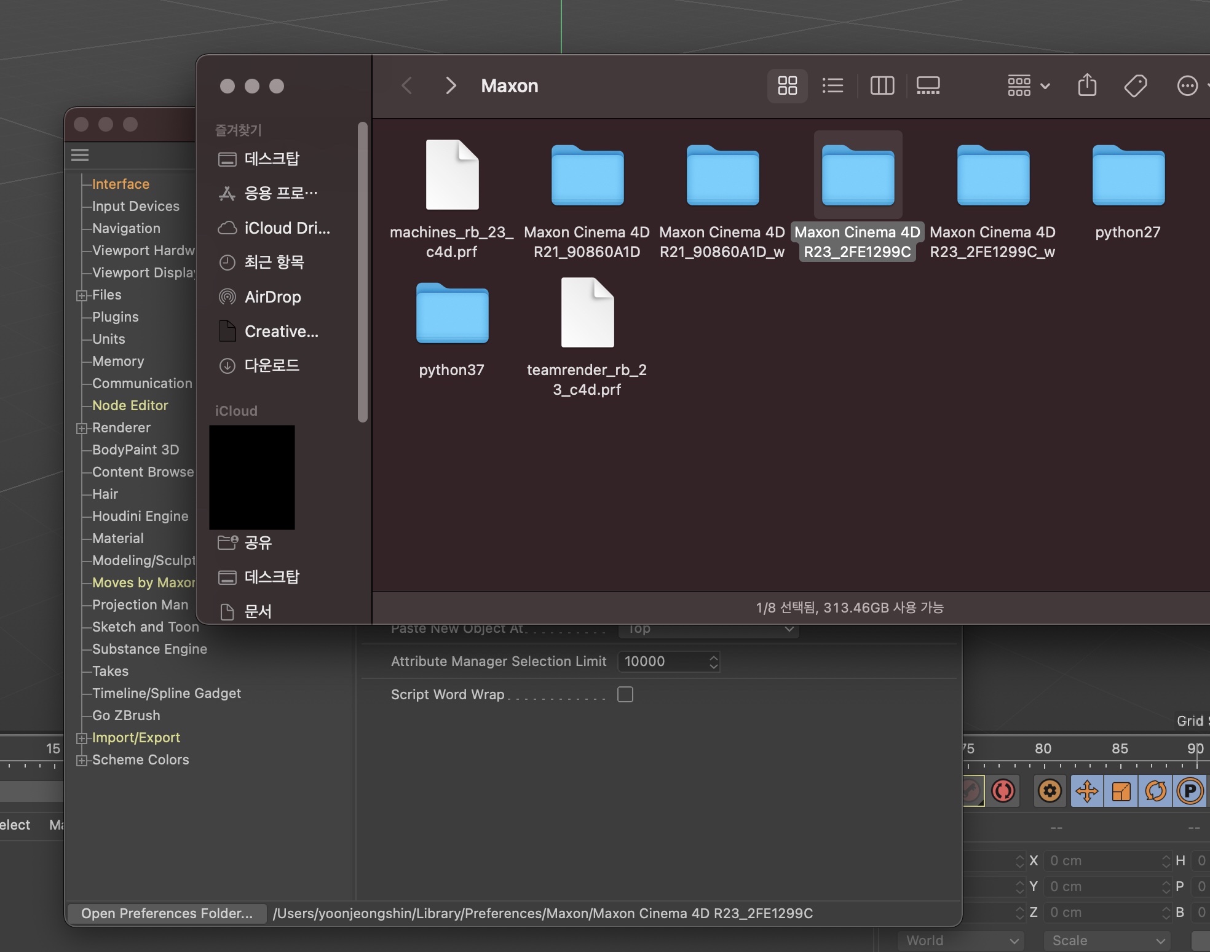The height and width of the screenshot is (952, 1210).
Task: Select Takes in Preferences tree
Action: pyautogui.click(x=110, y=671)
